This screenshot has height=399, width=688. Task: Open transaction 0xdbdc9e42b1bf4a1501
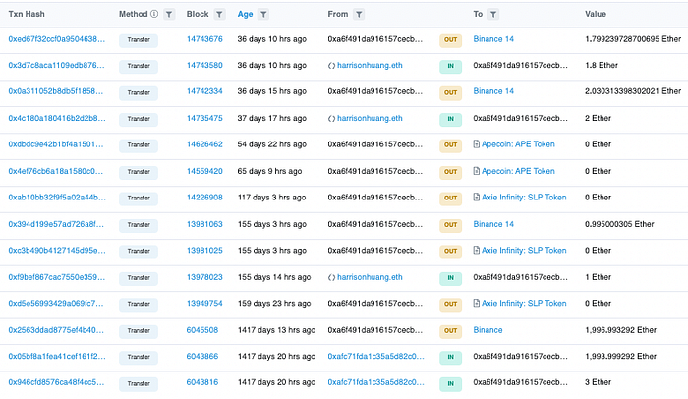(x=56, y=143)
